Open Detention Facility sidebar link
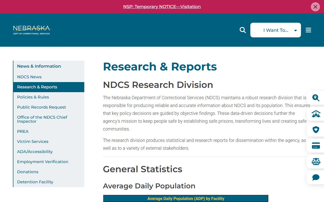The width and height of the screenshot is (324, 202). point(35,182)
